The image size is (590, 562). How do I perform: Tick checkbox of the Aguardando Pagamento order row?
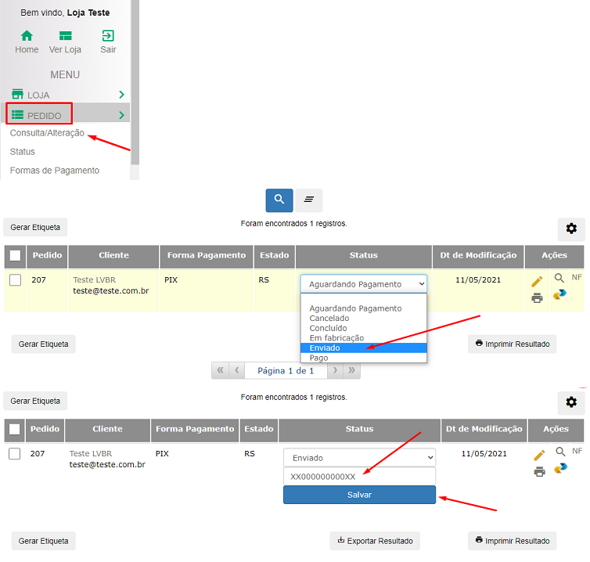(15, 280)
